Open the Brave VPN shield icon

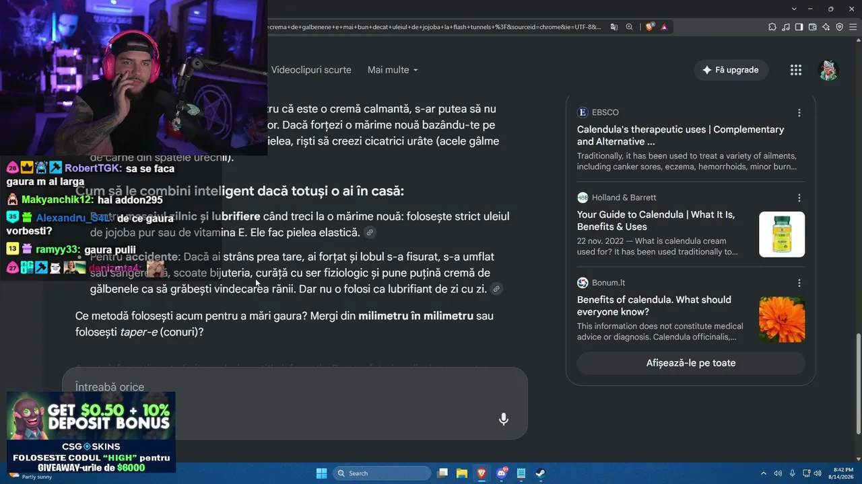click(x=839, y=27)
